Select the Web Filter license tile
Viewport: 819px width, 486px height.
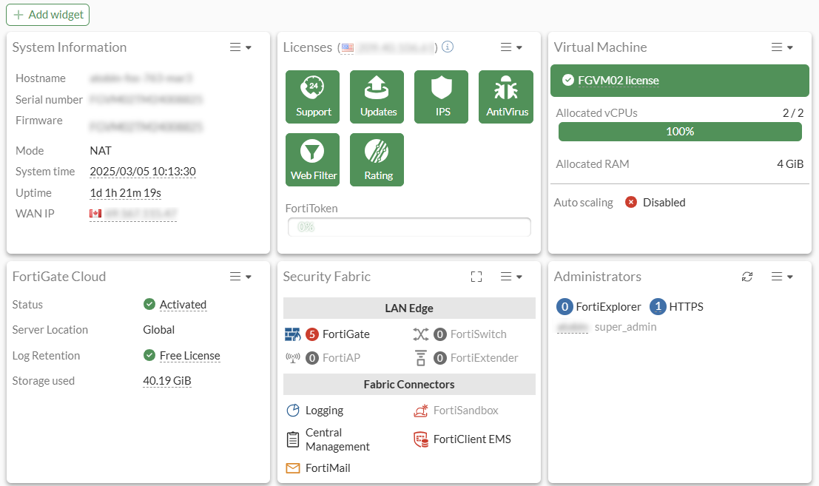[x=312, y=160]
